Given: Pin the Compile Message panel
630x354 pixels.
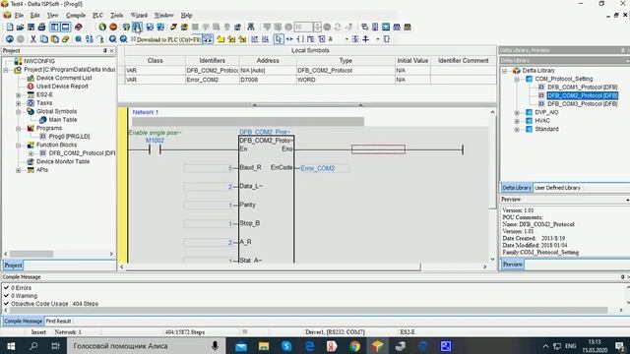Looking at the screenshot, I should click(x=622, y=277).
